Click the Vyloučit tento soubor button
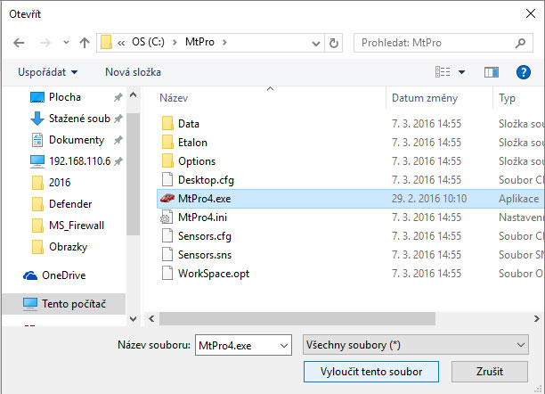This screenshot has height=394, width=545. tap(371, 372)
